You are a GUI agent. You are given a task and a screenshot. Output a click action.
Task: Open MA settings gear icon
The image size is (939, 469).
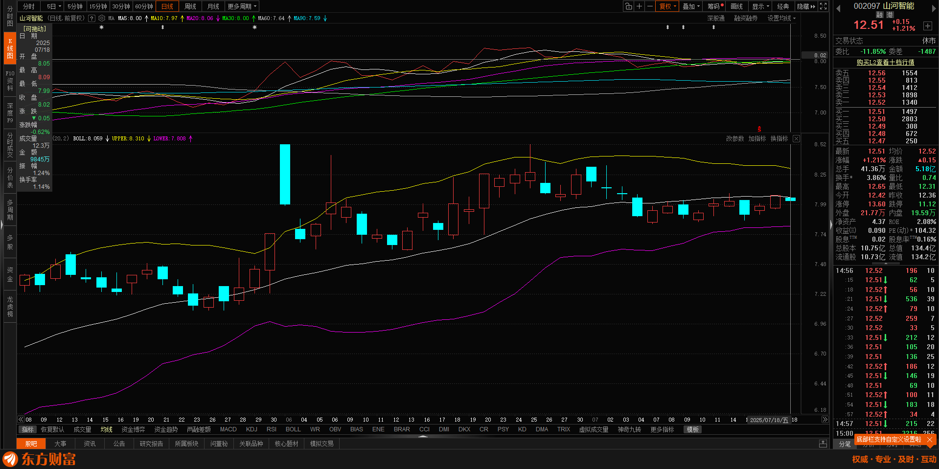click(x=102, y=18)
